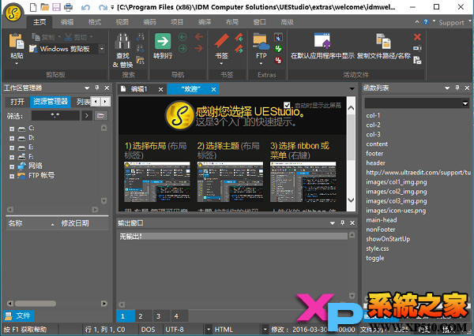Open the Format ribbon tab
The height and width of the screenshot is (336, 474).
(94, 22)
